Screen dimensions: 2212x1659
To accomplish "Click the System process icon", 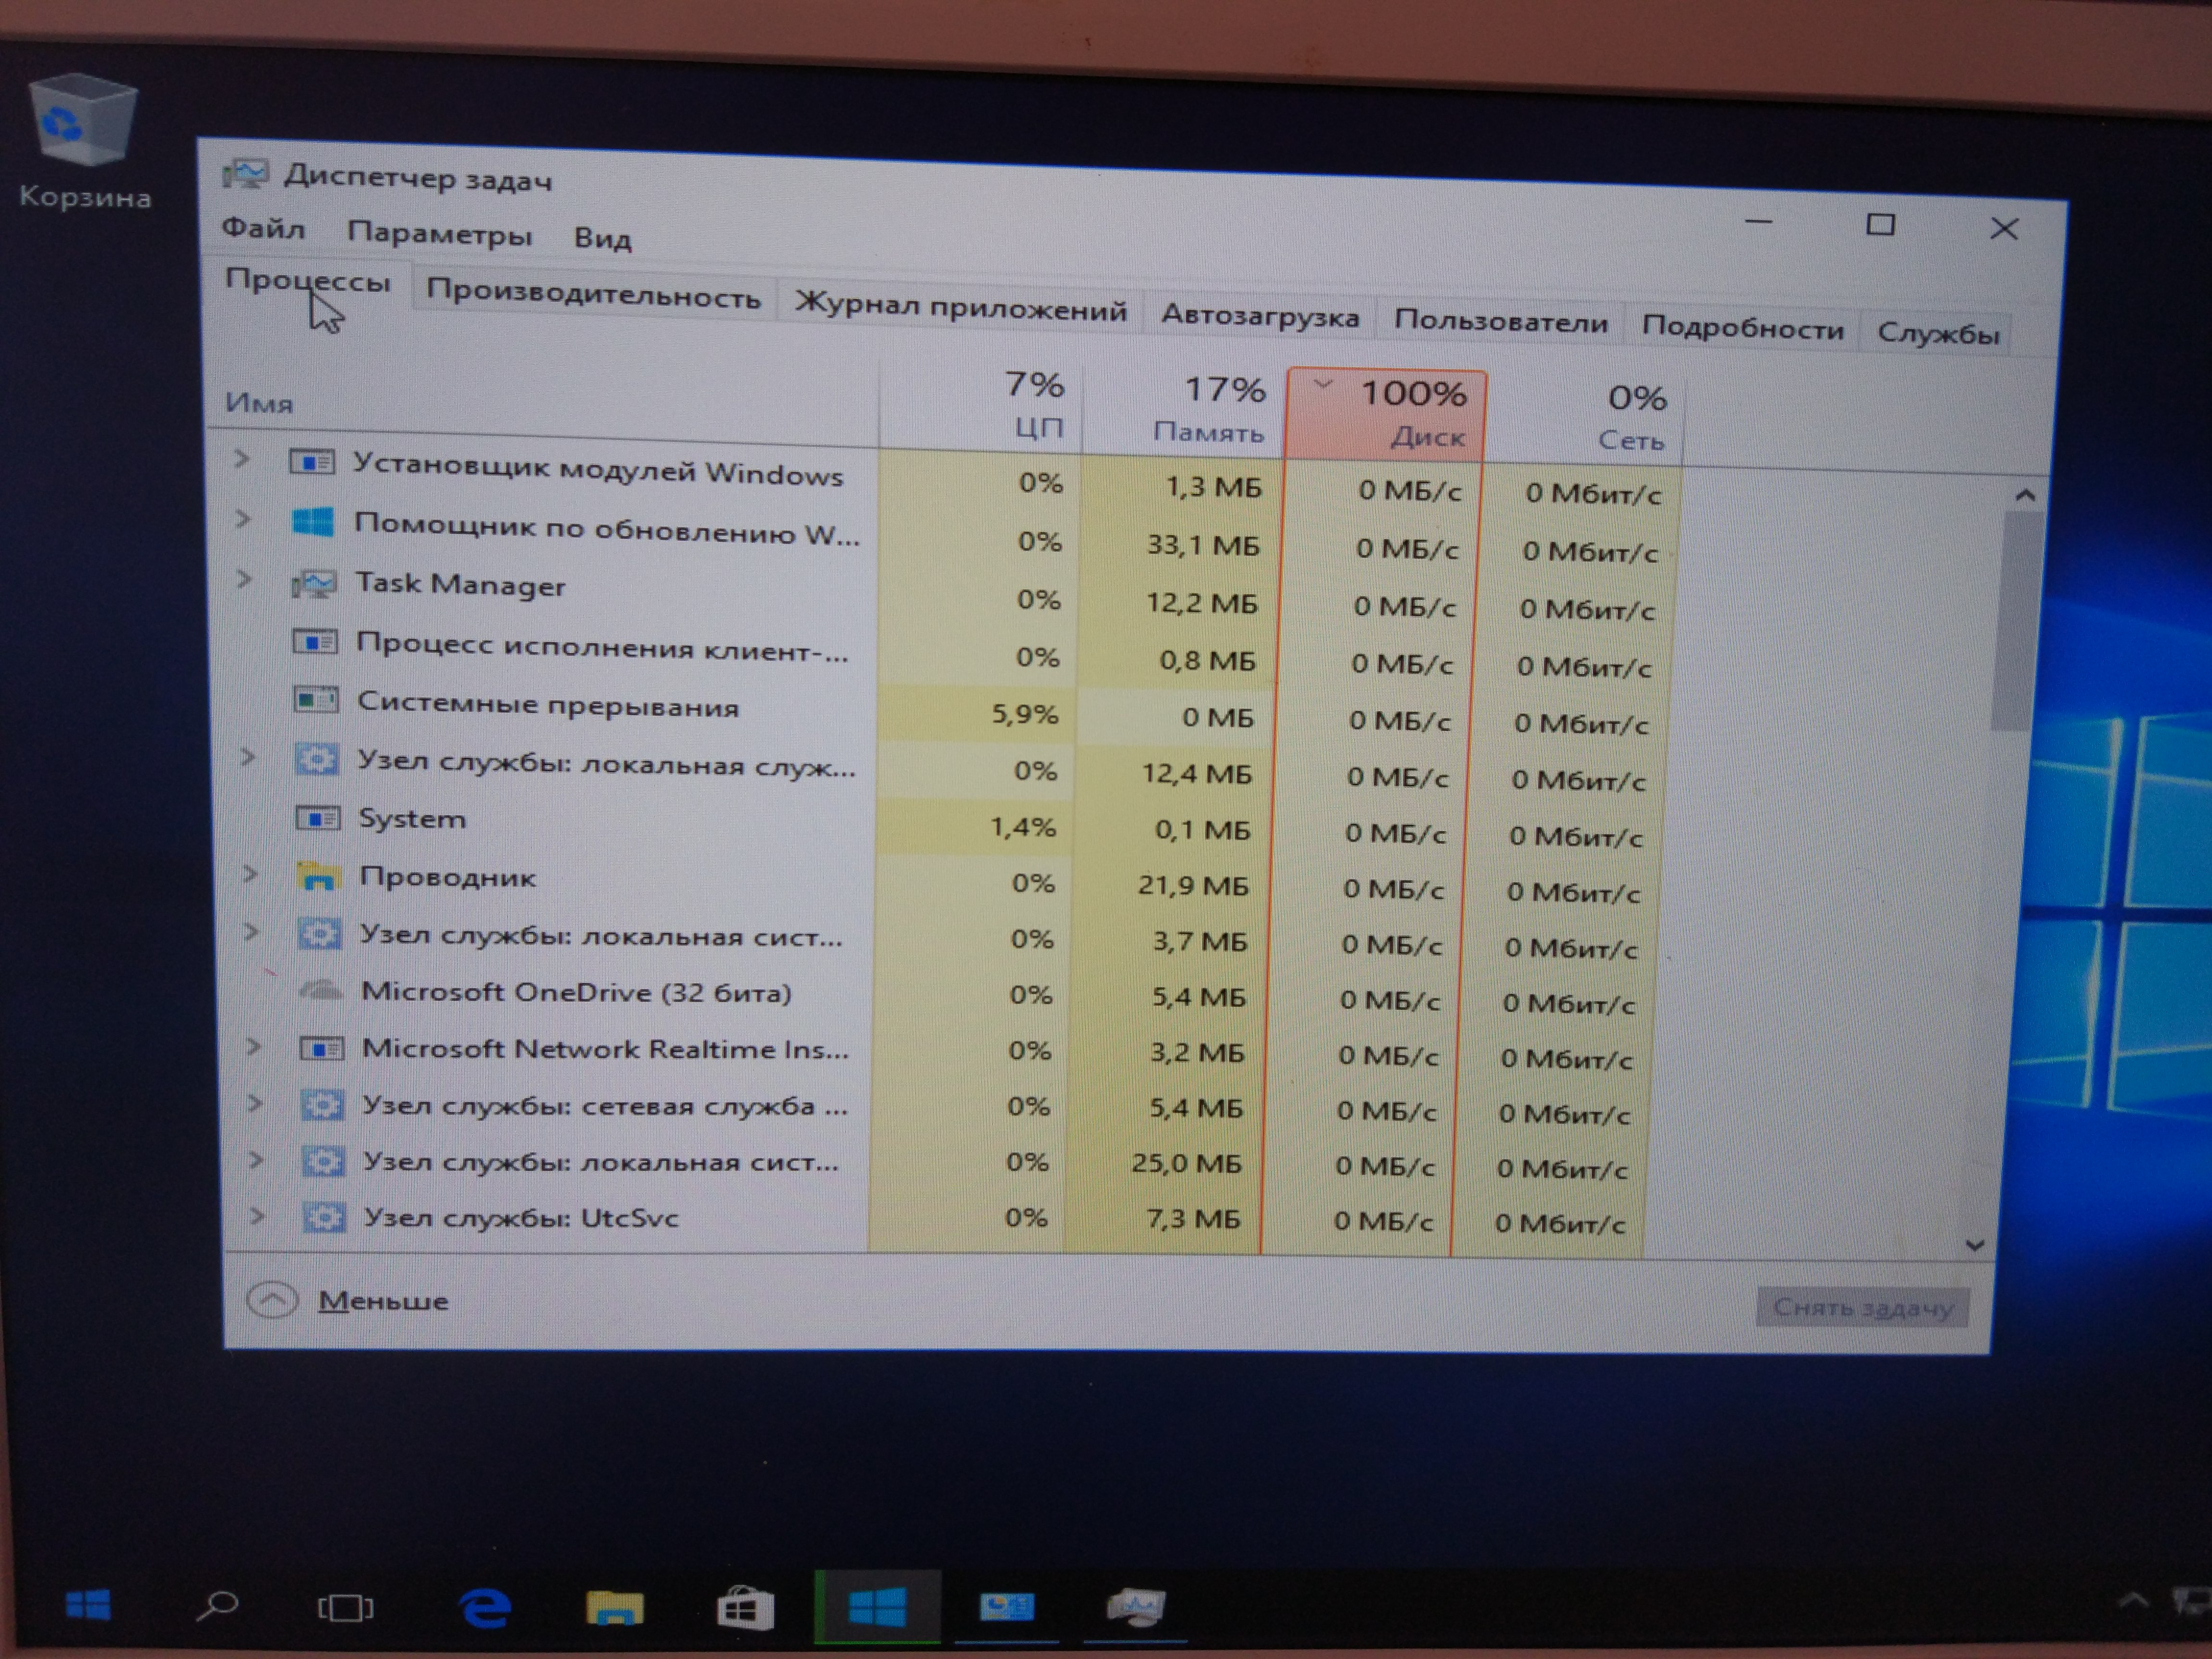I will (x=318, y=818).
